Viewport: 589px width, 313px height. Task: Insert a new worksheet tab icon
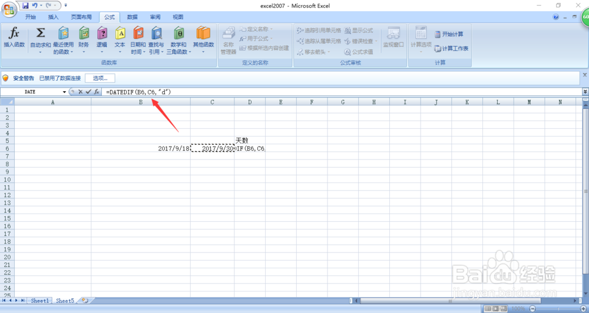point(85,301)
